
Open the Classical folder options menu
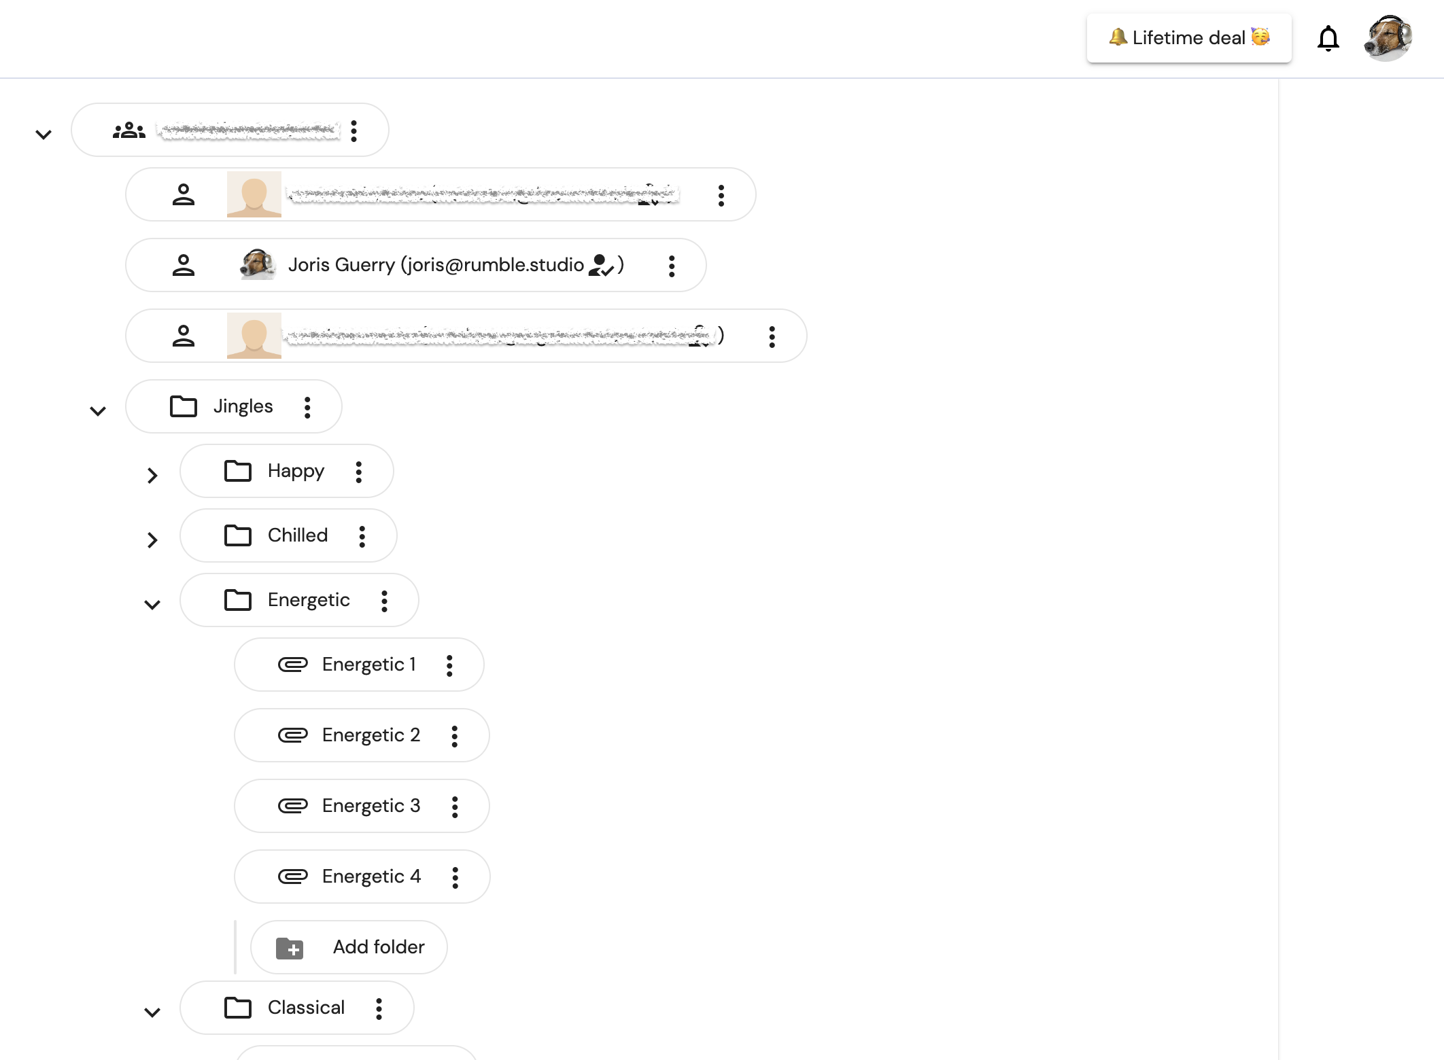(x=379, y=1008)
